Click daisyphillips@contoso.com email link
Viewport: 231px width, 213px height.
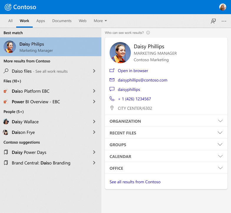click(x=143, y=80)
